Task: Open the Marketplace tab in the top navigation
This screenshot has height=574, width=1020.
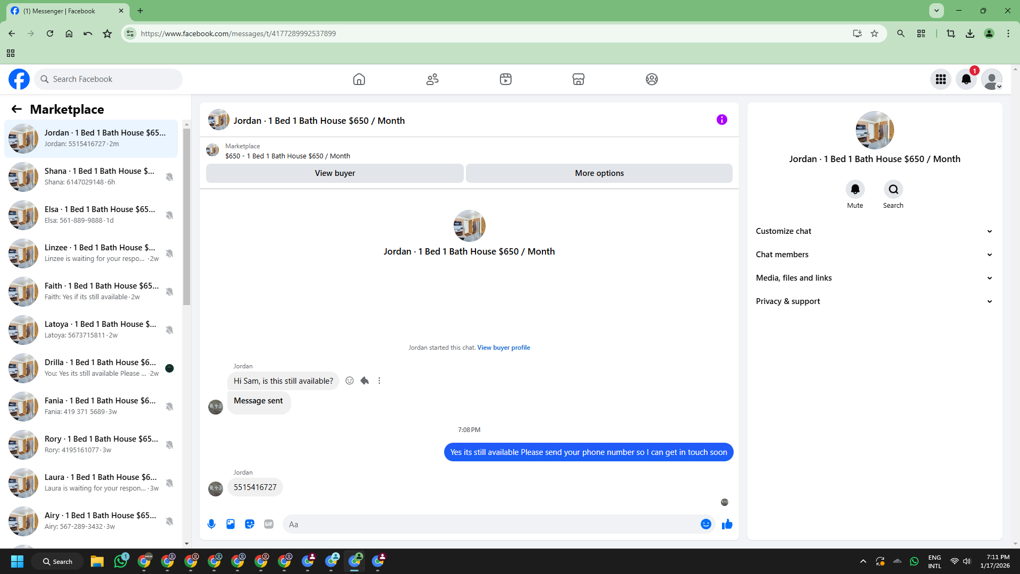Action: tap(578, 79)
